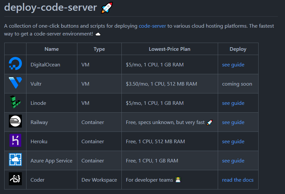The image size is (285, 194).
Task: Click the Railway logo icon
Action: (15, 121)
